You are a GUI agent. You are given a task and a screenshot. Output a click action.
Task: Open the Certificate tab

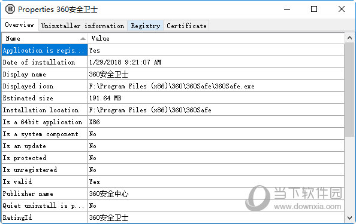pyautogui.click(x=186, y=26)
